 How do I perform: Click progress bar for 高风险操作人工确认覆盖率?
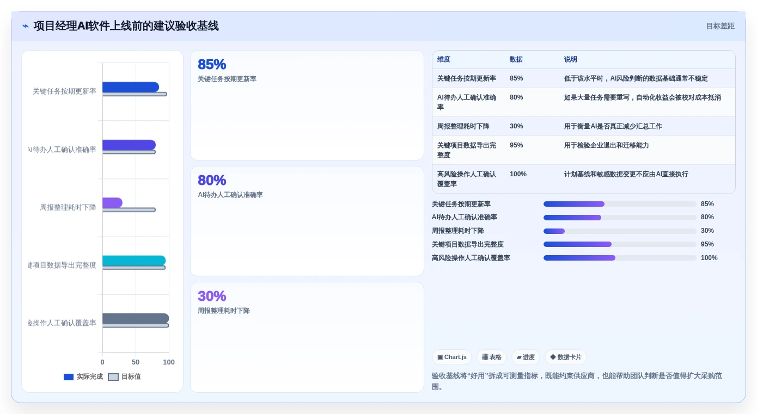point(620,258)
